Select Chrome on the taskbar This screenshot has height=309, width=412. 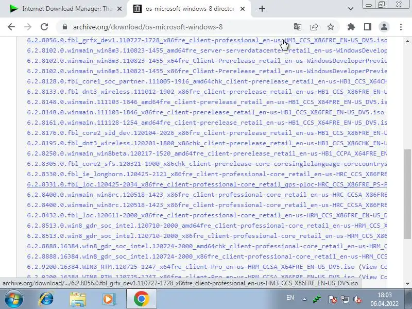point(141,299)
